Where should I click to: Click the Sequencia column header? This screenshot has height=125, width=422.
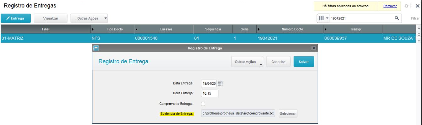[213, 29]
